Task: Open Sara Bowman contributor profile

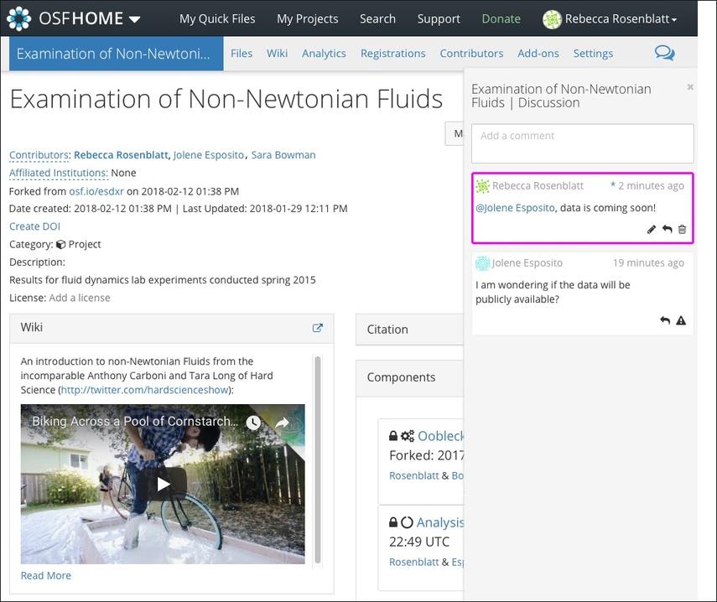Action: click(283, 155)
